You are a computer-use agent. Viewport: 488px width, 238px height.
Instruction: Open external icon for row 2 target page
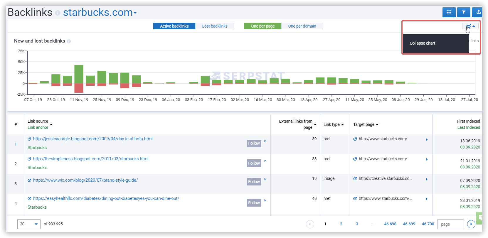pyautogui.click(x=355, y=159)
